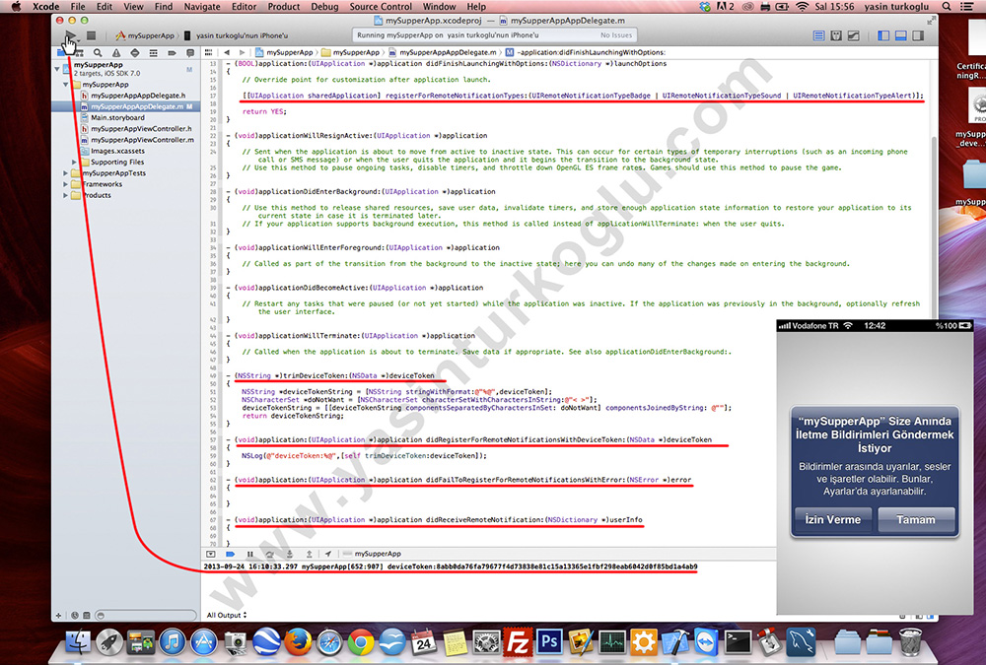This screenshot has width=986, height=665.
Task: Launch Firefox from the Dock
Action: [298, 642]
